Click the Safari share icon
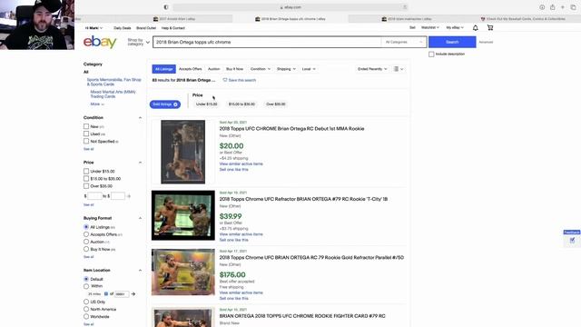 [553, 7]
